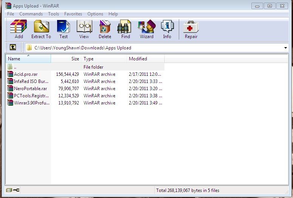Open the Options menu
293x198 pixels.
coord(95,14)
